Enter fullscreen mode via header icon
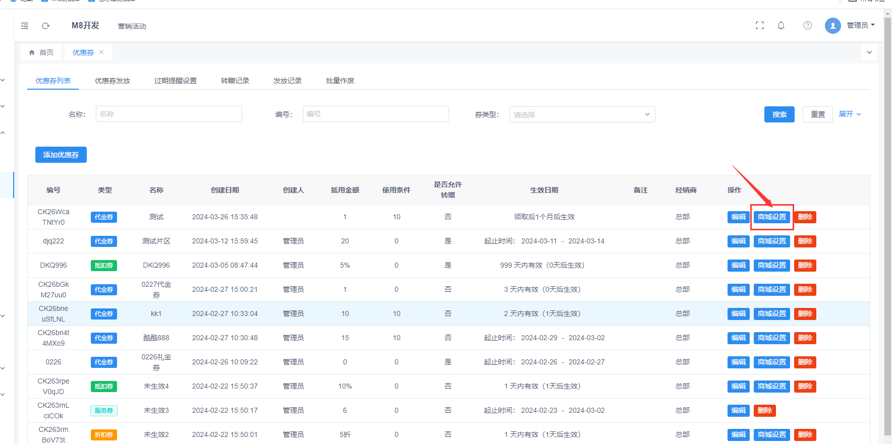Viewport: 892px width, 444px height. (x=759, y=25)
